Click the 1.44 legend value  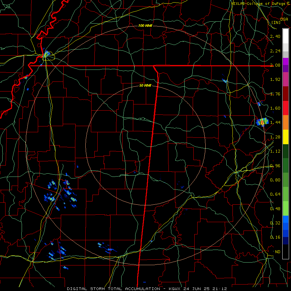275,123
